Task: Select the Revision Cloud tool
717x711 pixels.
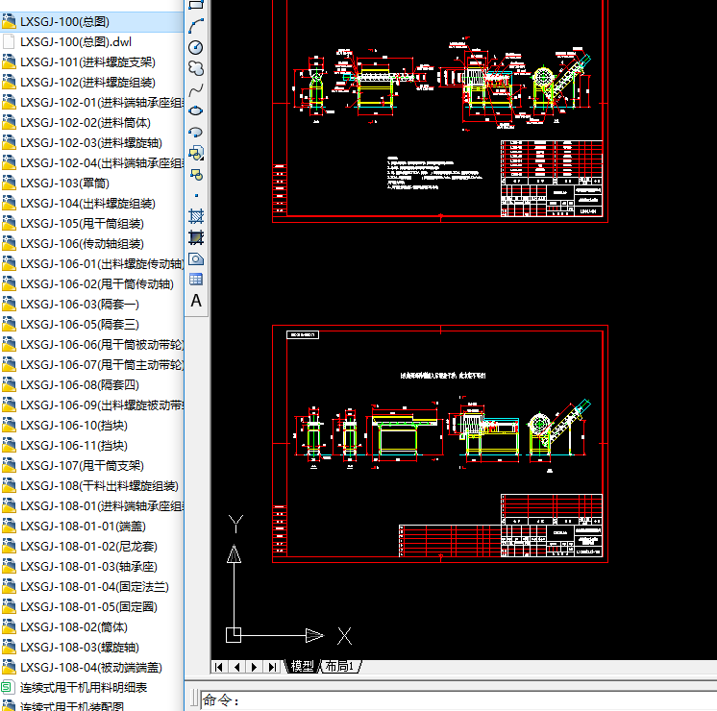Action: (196, 68)
